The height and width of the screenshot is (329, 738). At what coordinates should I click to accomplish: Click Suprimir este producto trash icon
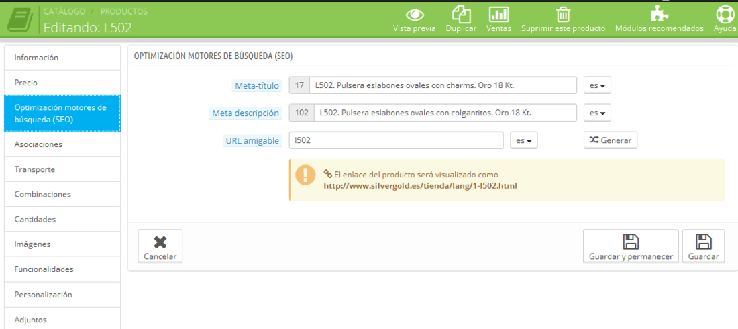(x=563, y=14)
